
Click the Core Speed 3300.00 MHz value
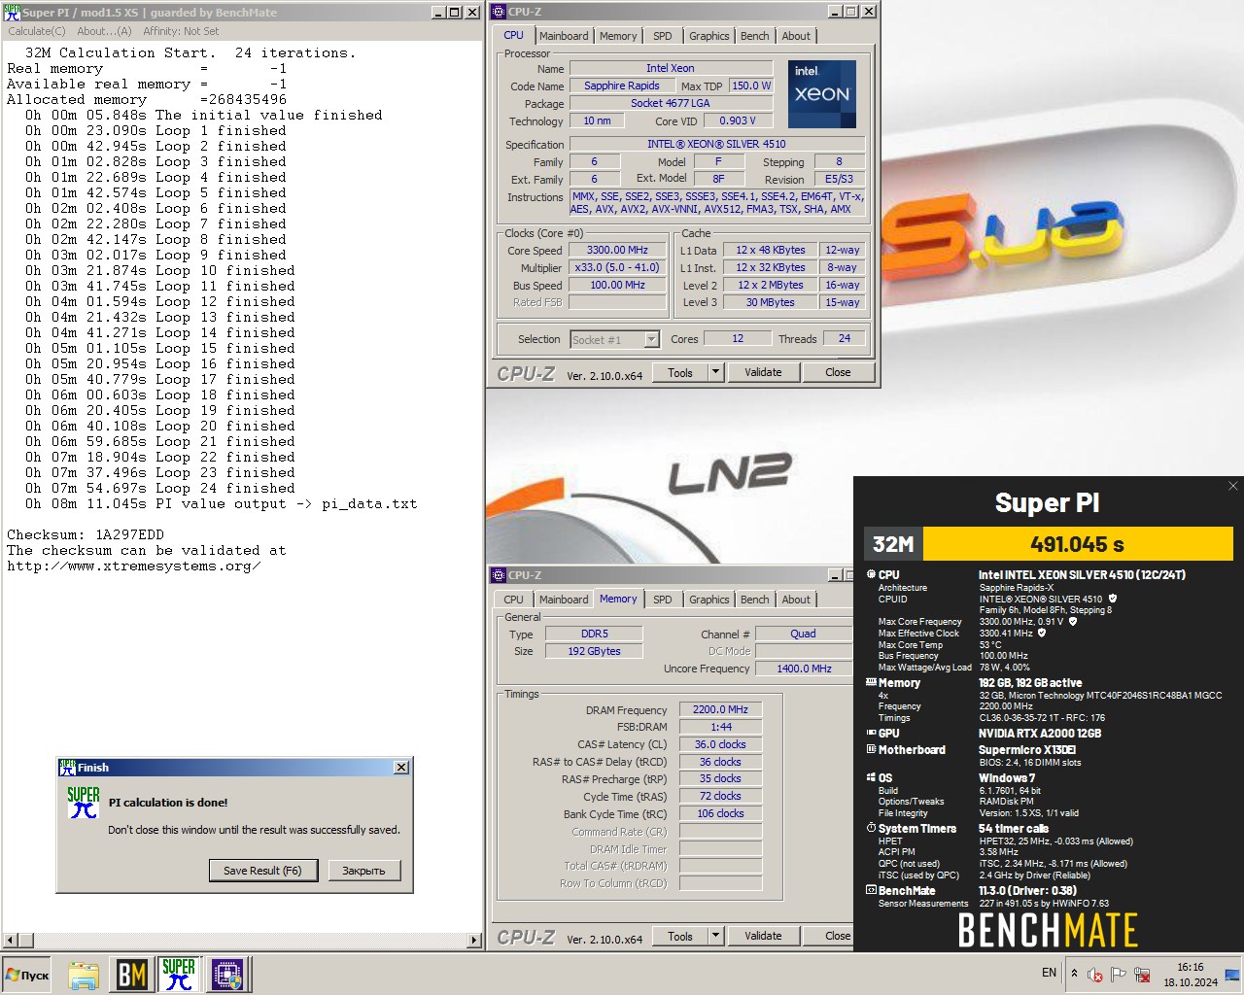pos(617,250)
